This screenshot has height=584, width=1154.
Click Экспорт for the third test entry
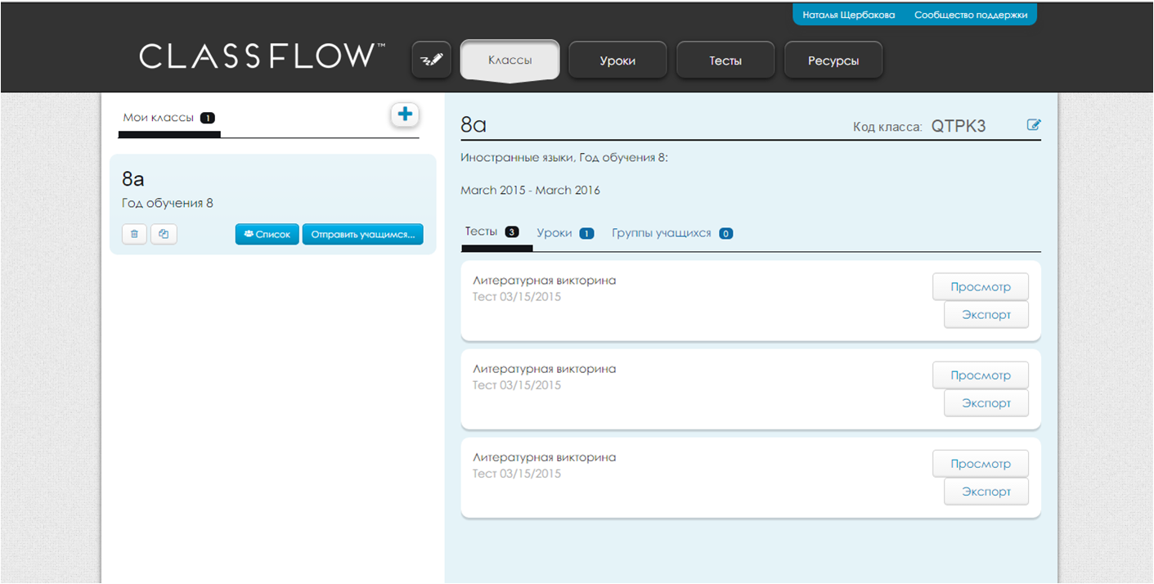(986, 492)
